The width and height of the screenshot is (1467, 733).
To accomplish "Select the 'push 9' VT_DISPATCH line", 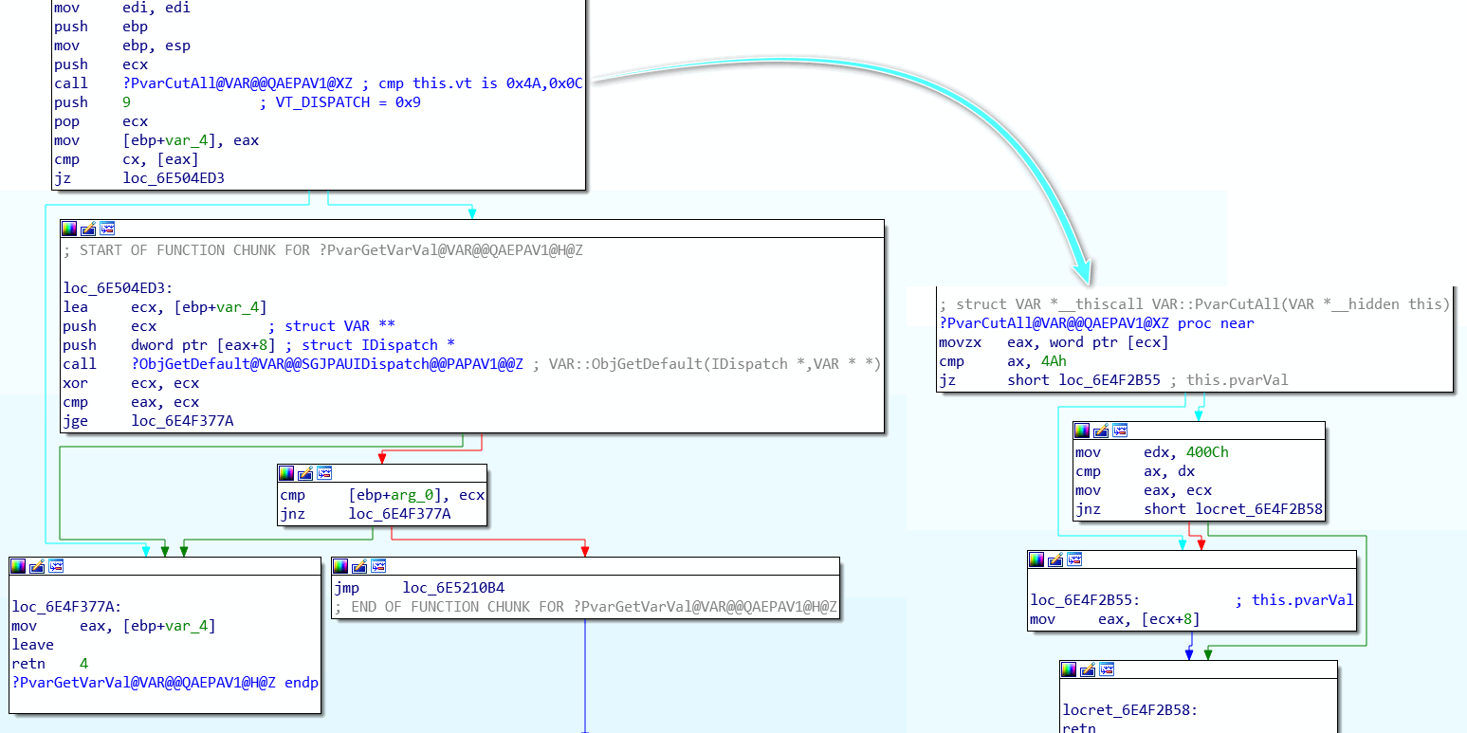I will (237, 102).
